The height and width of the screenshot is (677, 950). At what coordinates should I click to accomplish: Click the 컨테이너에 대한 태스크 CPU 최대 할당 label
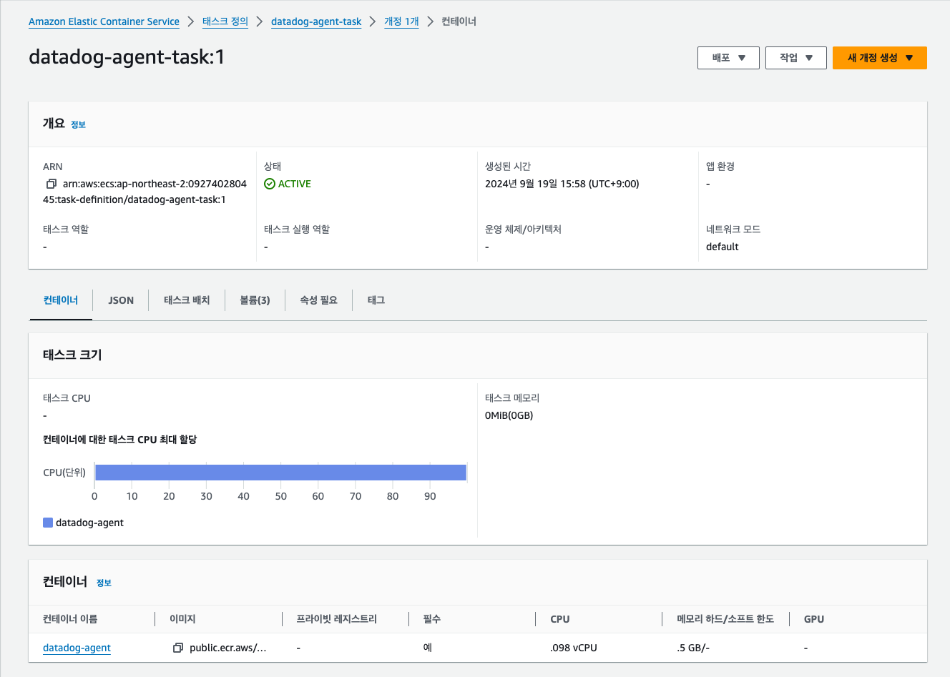pos(120,440)
